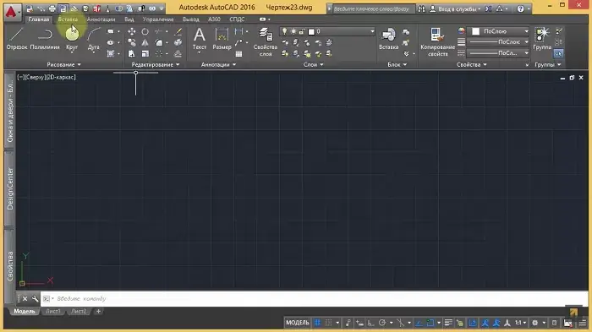The image size is (592, 332).
Task: Select the Круг circle tool
Action: click(72, 39)
